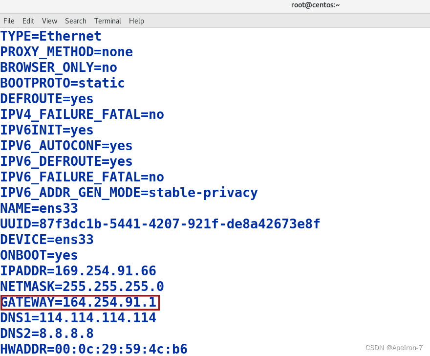Open the Search menu
Image resolution: width=430 pixels, height=356 pixels.
(x=75, y=21)
